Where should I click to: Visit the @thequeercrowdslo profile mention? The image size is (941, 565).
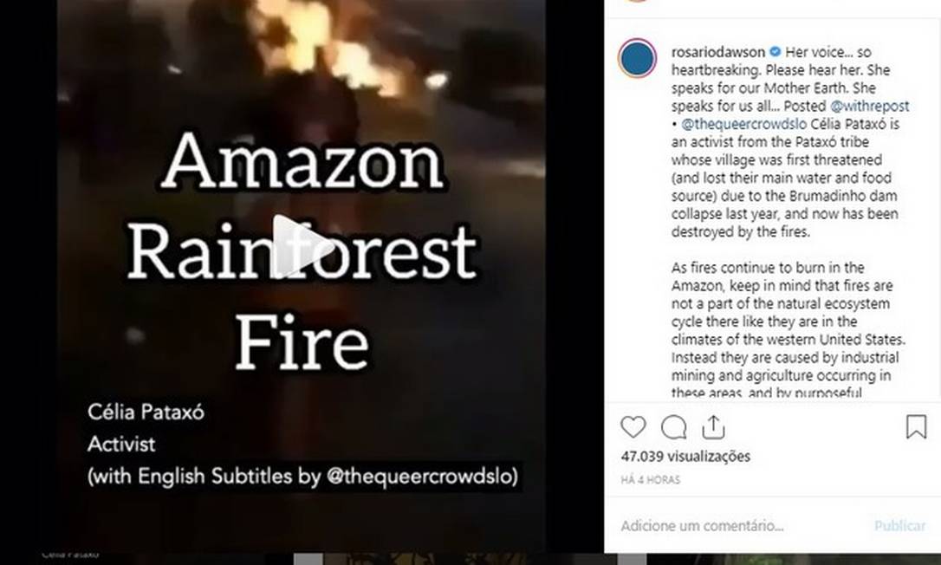pyautogui.click(x=744, y=124)
